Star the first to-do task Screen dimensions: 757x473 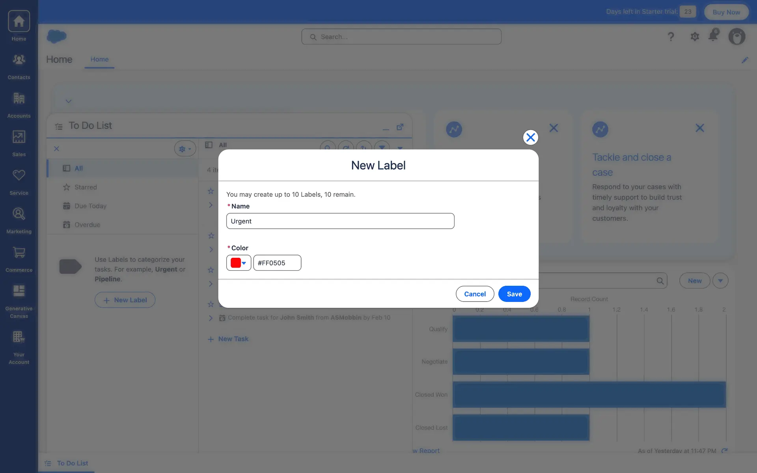[211, 191]
